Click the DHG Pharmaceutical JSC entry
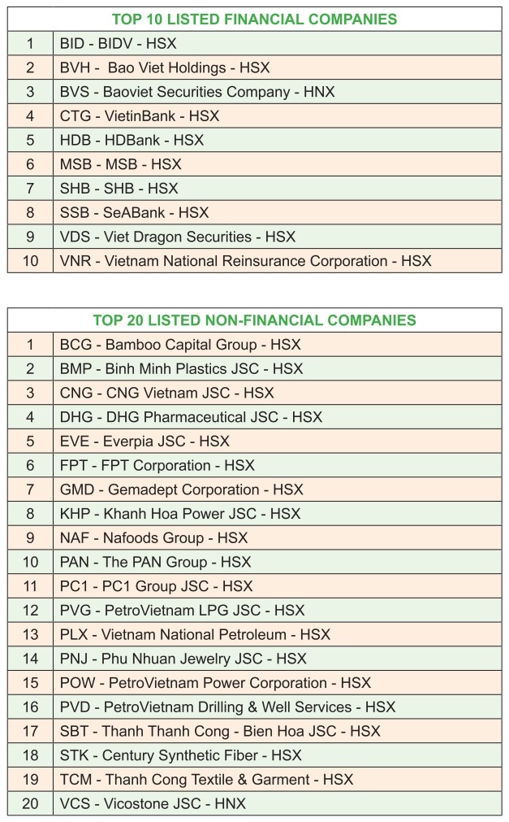509x822 pixels. pos(191,417)
